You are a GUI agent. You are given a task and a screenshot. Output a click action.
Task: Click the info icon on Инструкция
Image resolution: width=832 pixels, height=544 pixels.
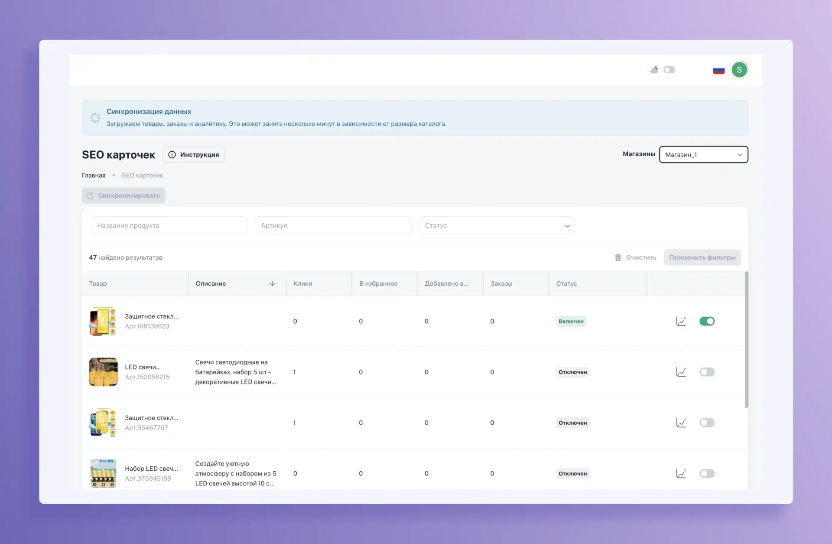(x=172, y=155)
